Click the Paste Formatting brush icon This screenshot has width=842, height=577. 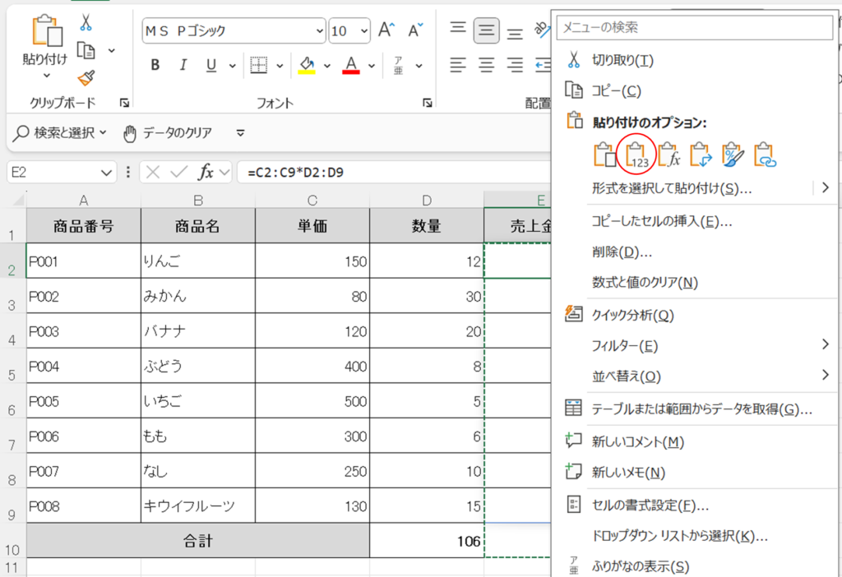pyautogui.click(x=733, y=155)
